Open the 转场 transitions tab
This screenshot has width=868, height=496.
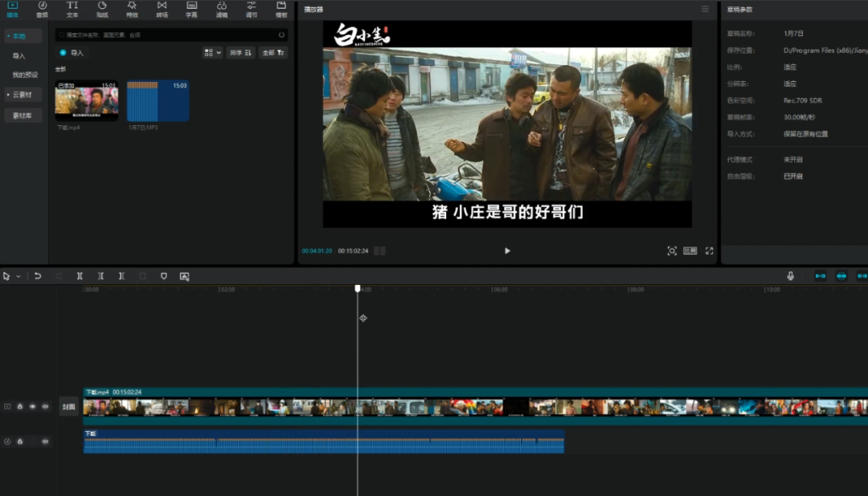point(162,10)
